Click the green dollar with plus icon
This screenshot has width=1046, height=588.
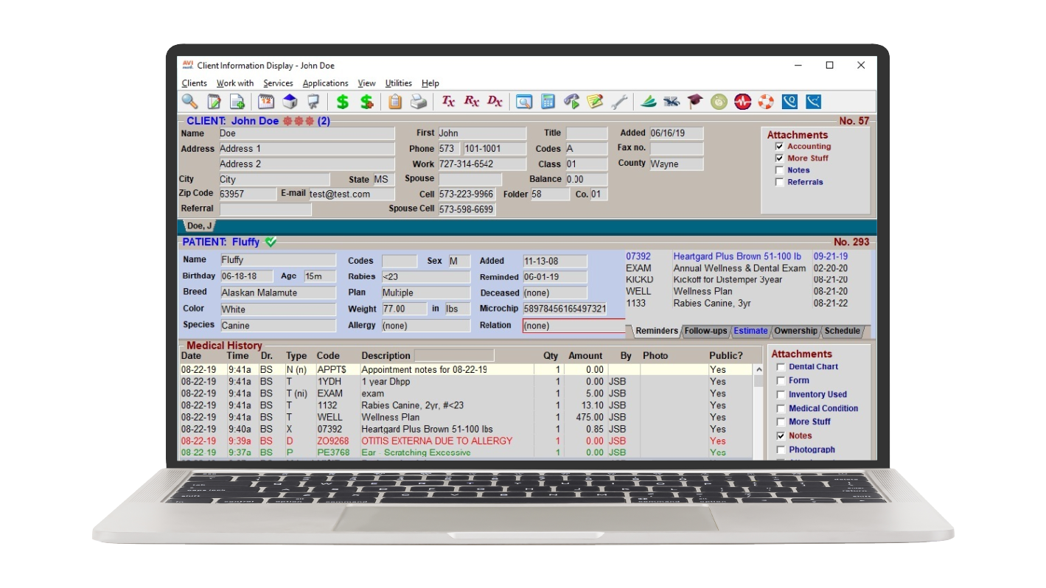tap(366, 102)
